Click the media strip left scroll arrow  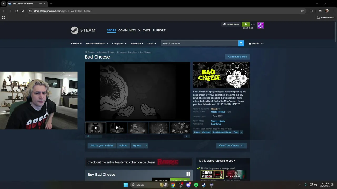(x=88, y=136)
